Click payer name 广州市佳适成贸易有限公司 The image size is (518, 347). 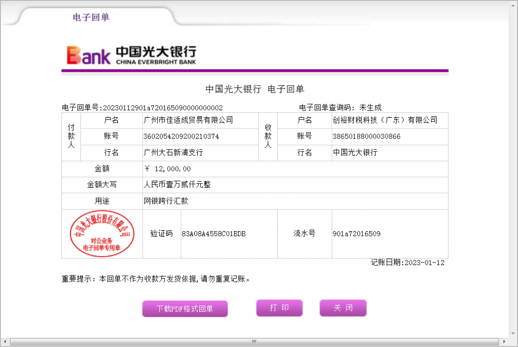coord(188,120)
